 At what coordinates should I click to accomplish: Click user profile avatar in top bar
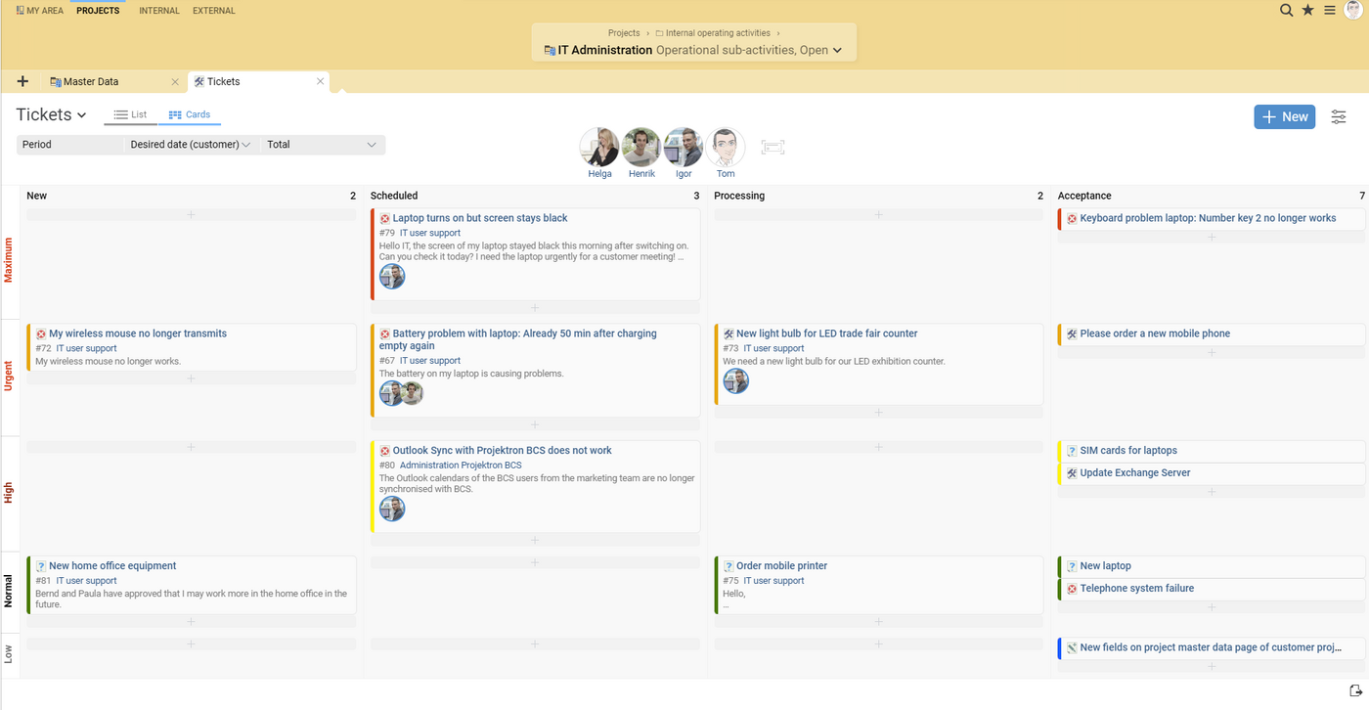pos(1353,11)
